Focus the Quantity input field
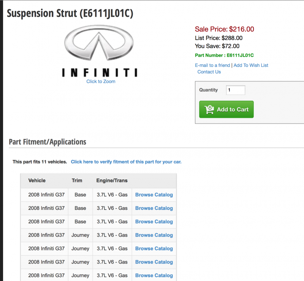The width and height of the screenshot is (304, 281). 235,90
